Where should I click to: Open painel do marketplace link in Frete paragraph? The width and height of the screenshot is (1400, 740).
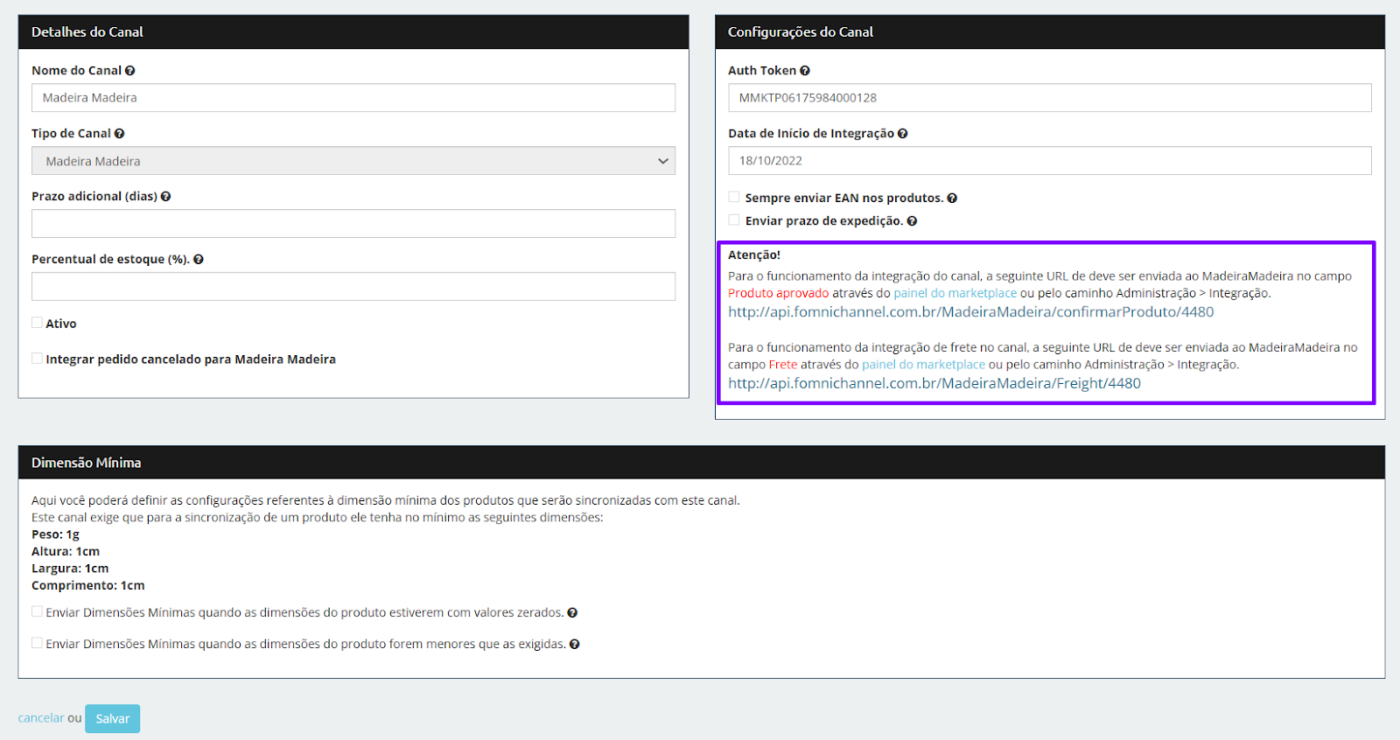924,365
